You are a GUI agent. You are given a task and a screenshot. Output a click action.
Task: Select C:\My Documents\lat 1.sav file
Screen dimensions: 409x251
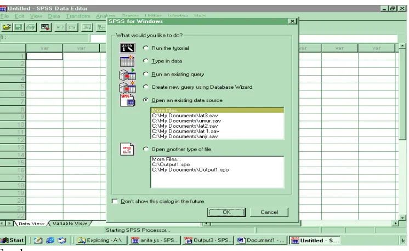click(x=217, y=131)
